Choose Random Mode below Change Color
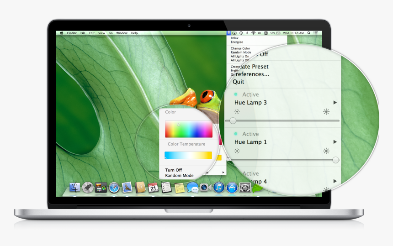The image size is (393, 246). [241, 52]
